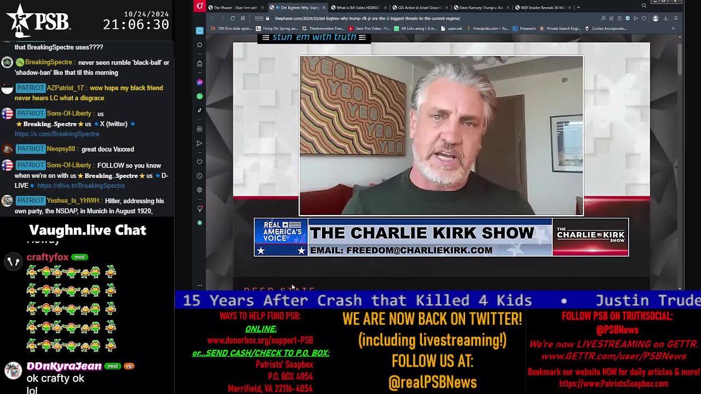Viewport: 701px width, 394px height.
Task: Open Easy Setup menu at toolbar right
Action: point(676,18)
